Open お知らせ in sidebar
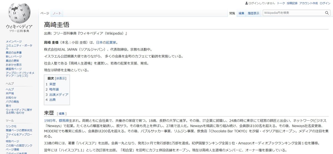333x154 pixels. (x=11, y=98)
